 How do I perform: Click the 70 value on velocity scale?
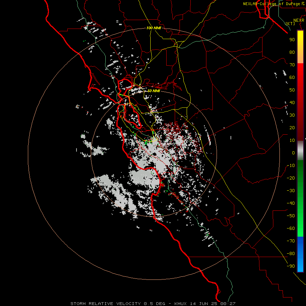pos(292,65)
